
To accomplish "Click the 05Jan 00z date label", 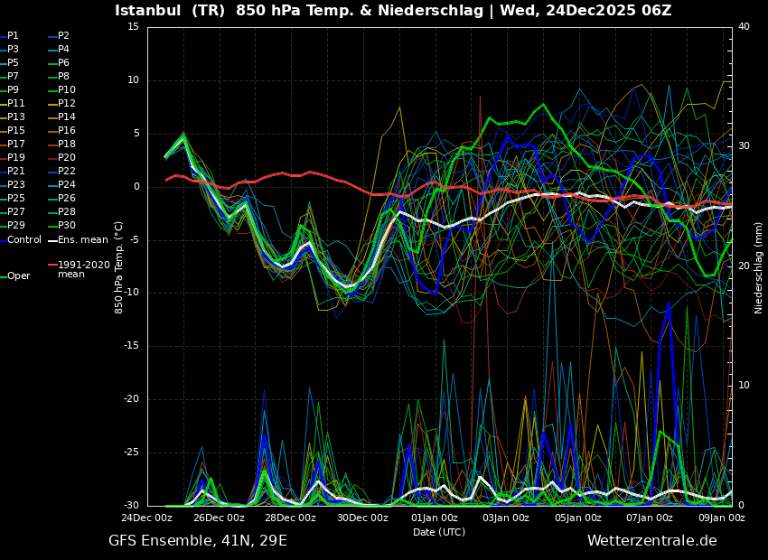I will pos(578,518).
